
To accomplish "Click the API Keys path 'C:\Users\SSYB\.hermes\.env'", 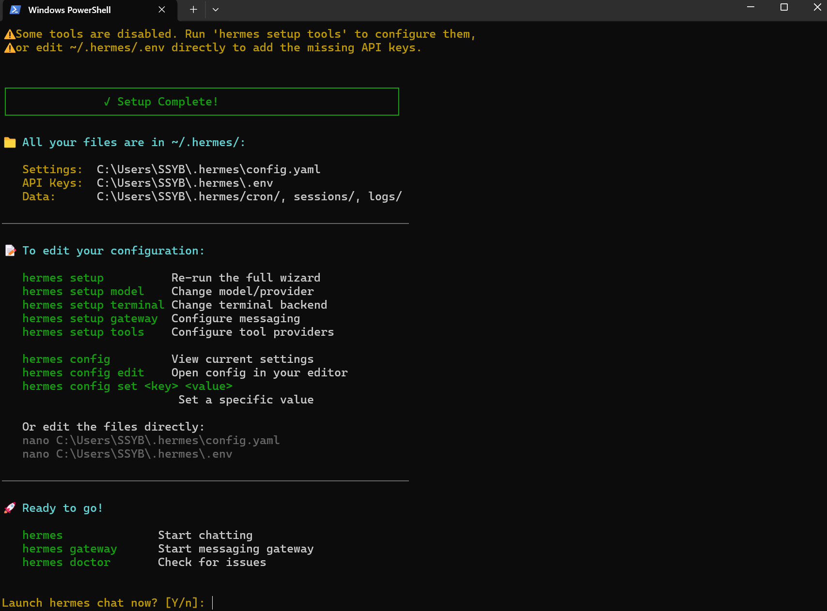I will [185, 183].
